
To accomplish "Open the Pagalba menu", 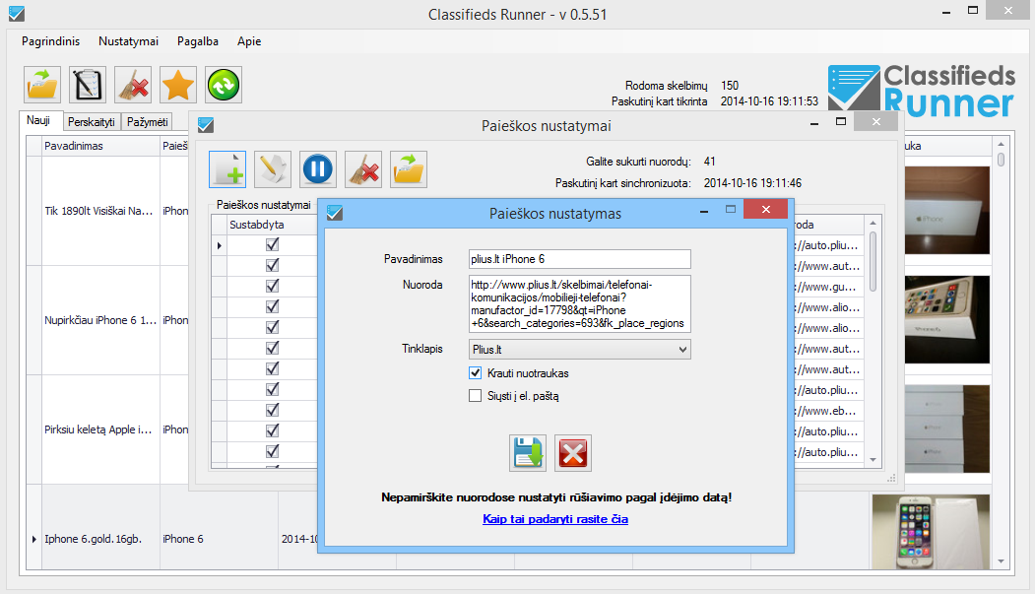I will (198, 41).
